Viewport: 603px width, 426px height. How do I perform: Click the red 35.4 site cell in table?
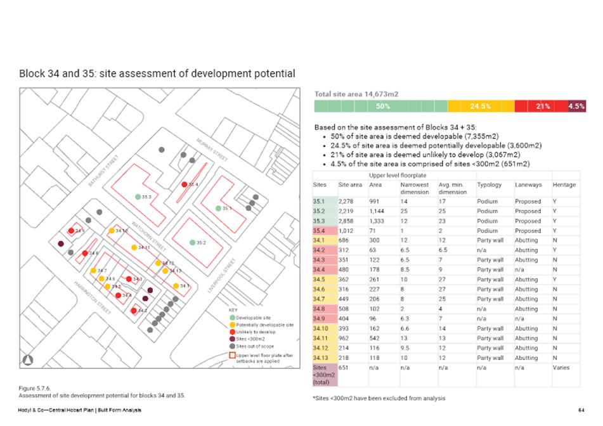(x=325, y=231)
